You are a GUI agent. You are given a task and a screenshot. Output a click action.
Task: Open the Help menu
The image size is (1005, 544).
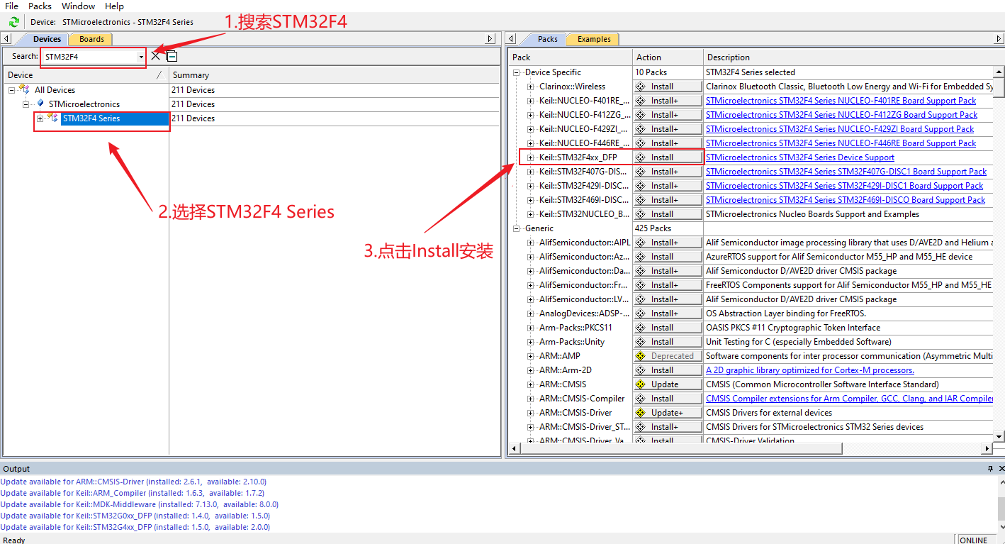pyautogui.click(x=114, y=6)
